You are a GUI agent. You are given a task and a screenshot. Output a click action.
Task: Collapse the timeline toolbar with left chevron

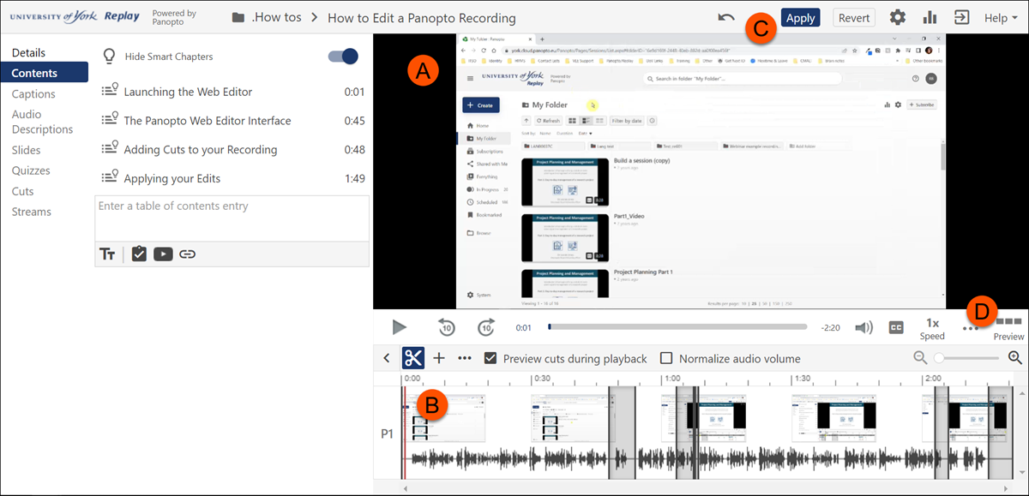(387, 358)
